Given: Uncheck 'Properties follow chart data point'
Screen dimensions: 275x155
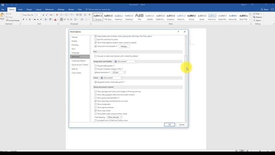Looking at the screenshot, I should tap(95, 82).
